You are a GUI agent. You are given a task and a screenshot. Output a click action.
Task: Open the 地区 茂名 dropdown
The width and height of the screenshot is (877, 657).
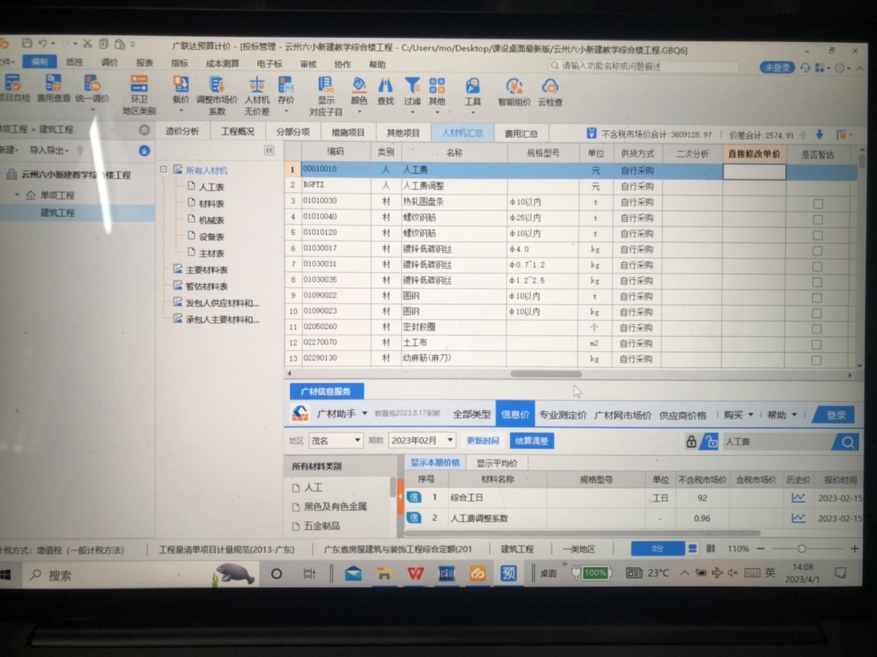335,440
